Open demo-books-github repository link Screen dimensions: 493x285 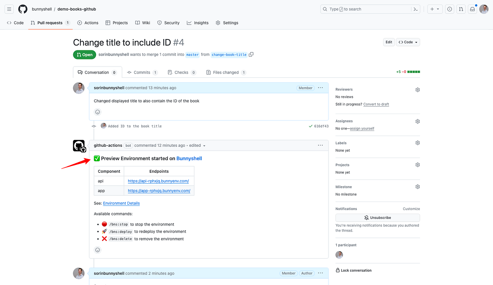click(x=77, y=9)
